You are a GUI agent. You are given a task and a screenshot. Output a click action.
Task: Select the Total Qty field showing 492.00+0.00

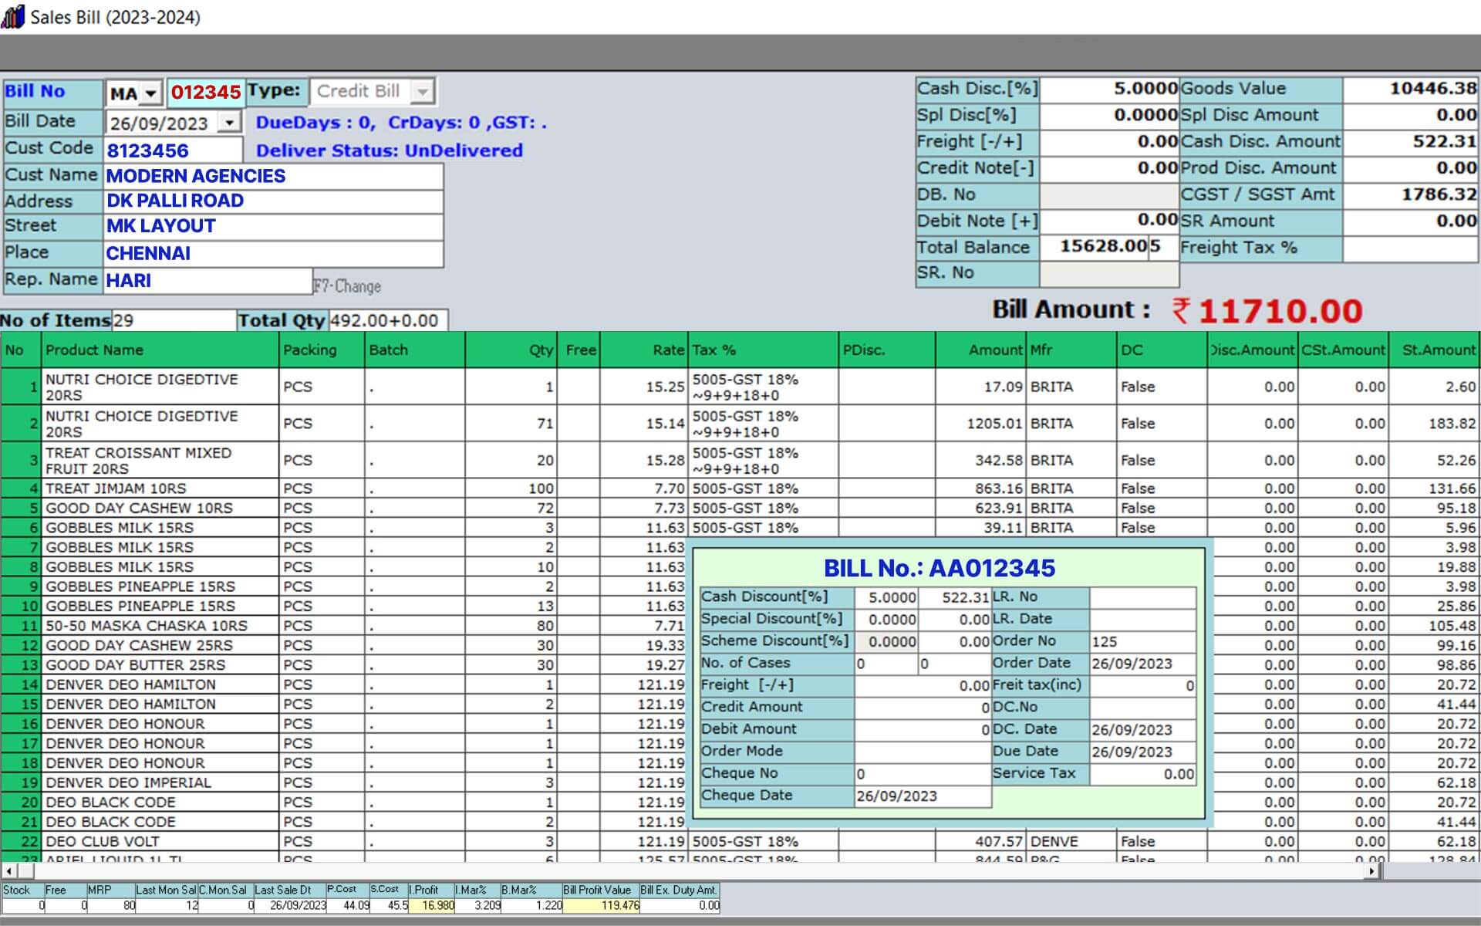point(386,320)
